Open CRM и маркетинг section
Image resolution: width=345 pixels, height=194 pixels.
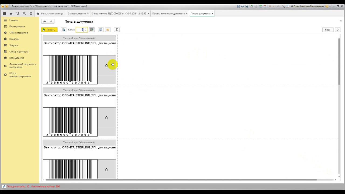pos(19,33)
